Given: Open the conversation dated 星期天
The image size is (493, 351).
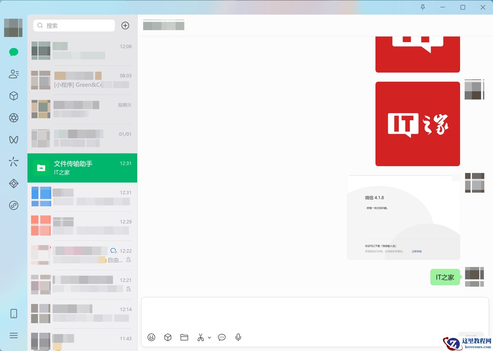Looking at the screenshot, I should (x=83, y=109).
